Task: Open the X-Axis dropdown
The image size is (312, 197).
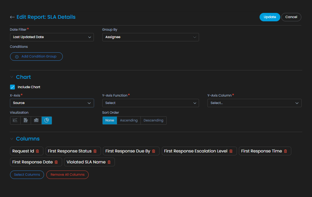Action: (x=52, y=103)
